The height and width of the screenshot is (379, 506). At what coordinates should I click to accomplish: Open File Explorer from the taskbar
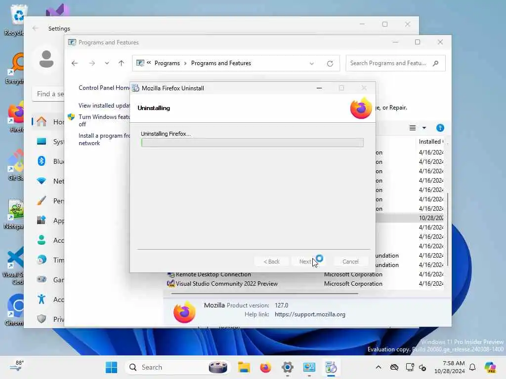point(244,367)
